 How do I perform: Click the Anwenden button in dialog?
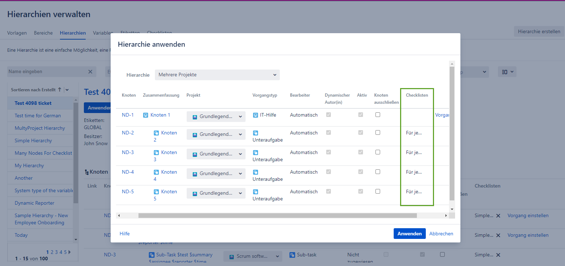point(409,234)
